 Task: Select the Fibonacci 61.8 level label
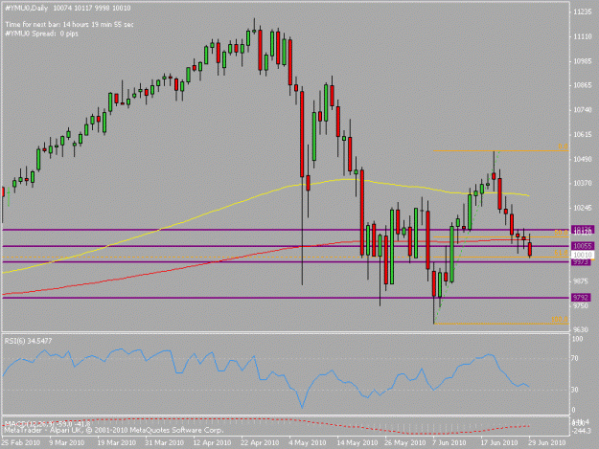(561, 253)
